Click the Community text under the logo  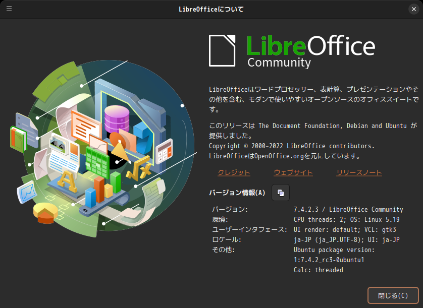point(279,63)
